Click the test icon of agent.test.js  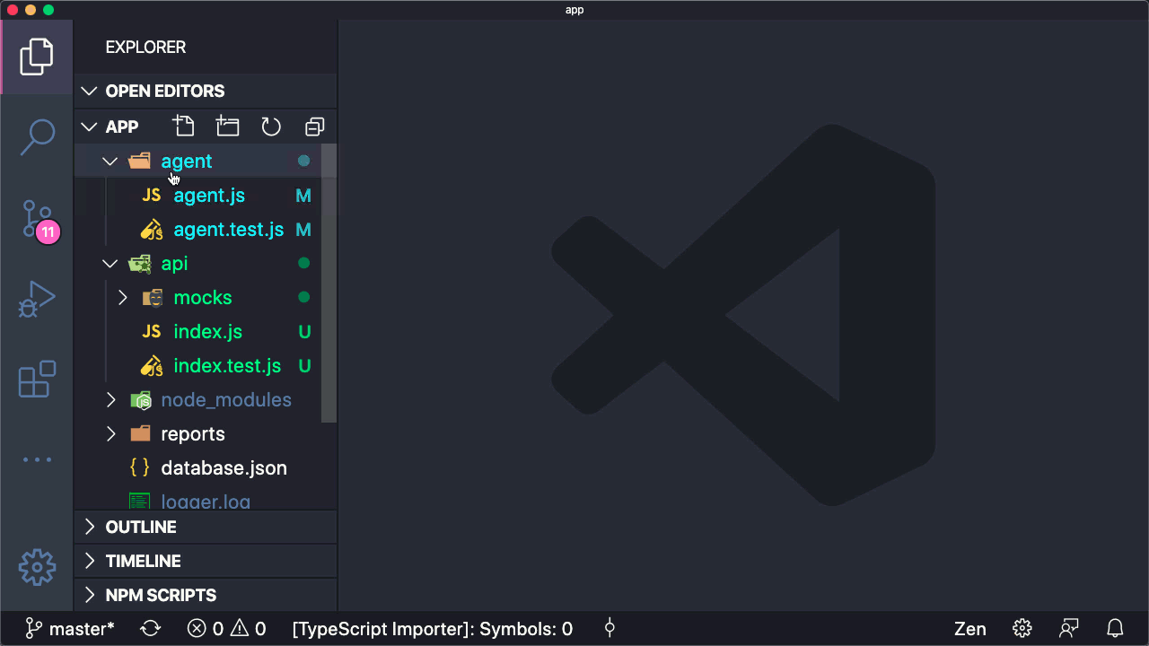(152, 230)
